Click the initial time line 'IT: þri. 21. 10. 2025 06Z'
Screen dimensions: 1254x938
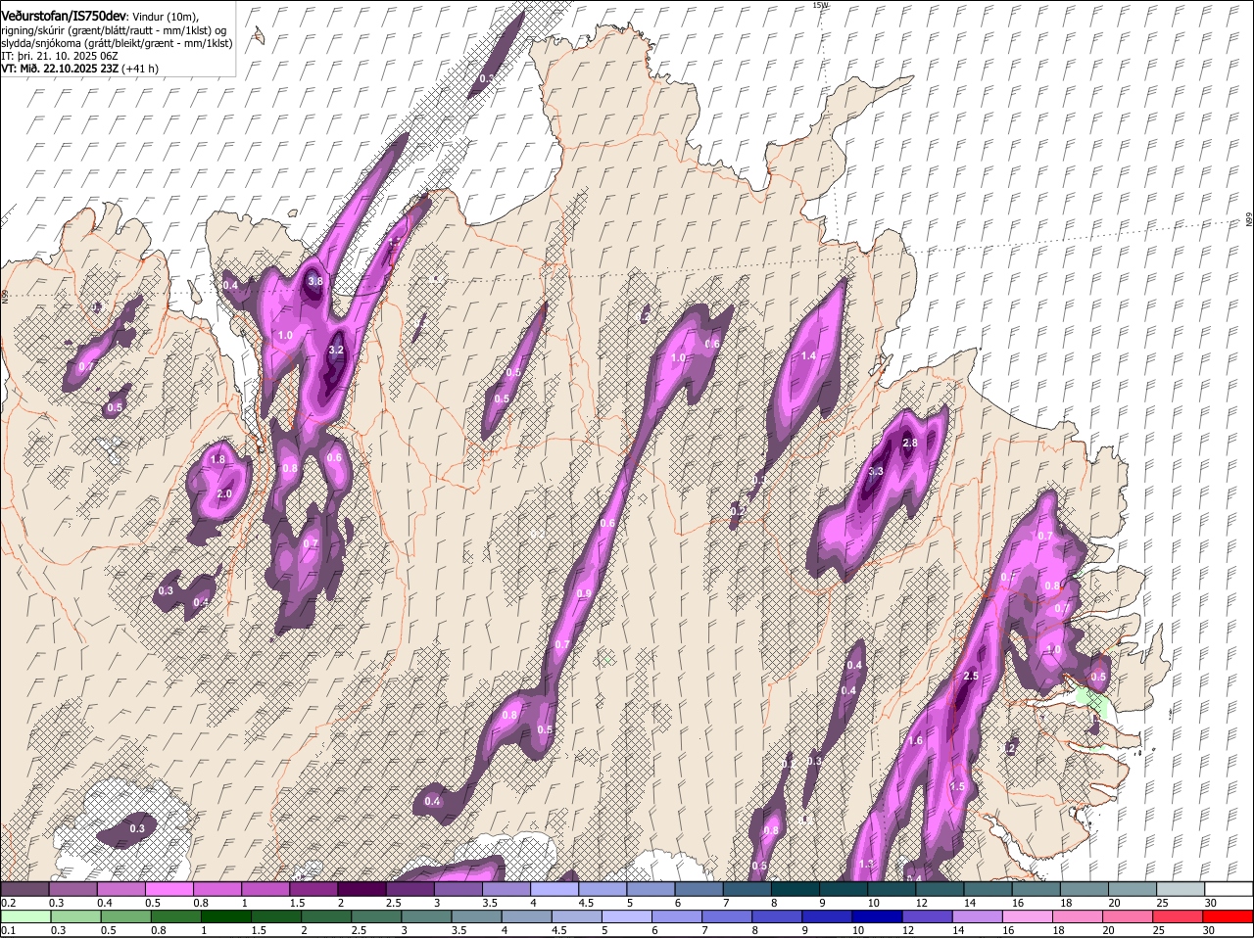tap(60, 57)
